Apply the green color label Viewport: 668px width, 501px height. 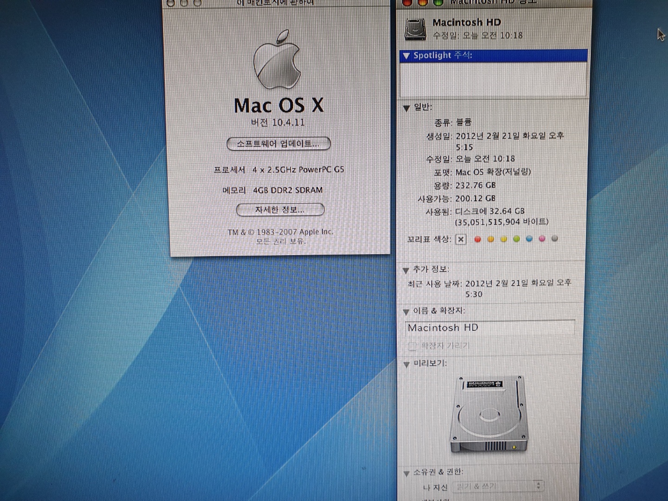(x=516, y=239)
